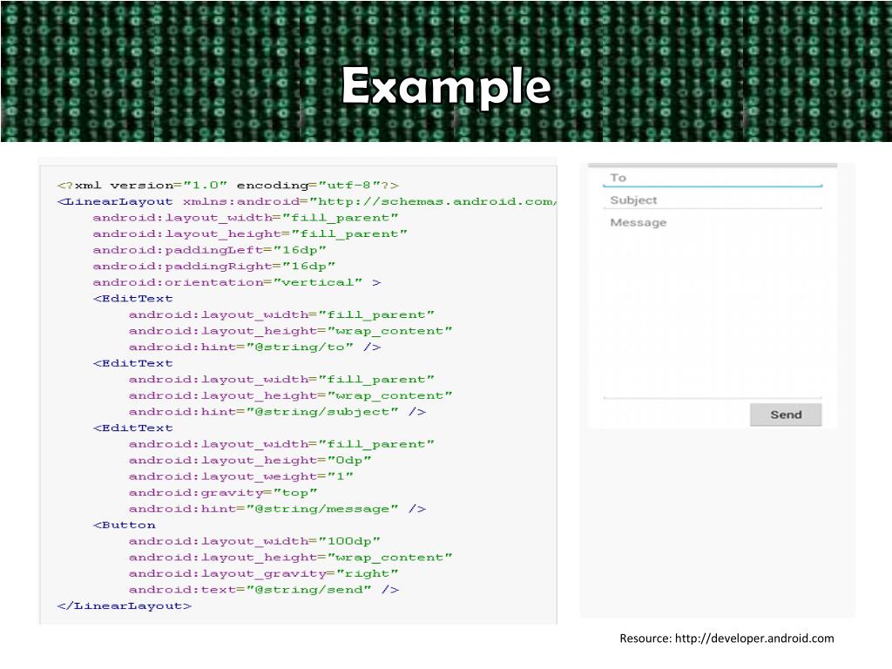Click the xml version declaration line
The height and width of the screenshot is (669, 892).
227,186
